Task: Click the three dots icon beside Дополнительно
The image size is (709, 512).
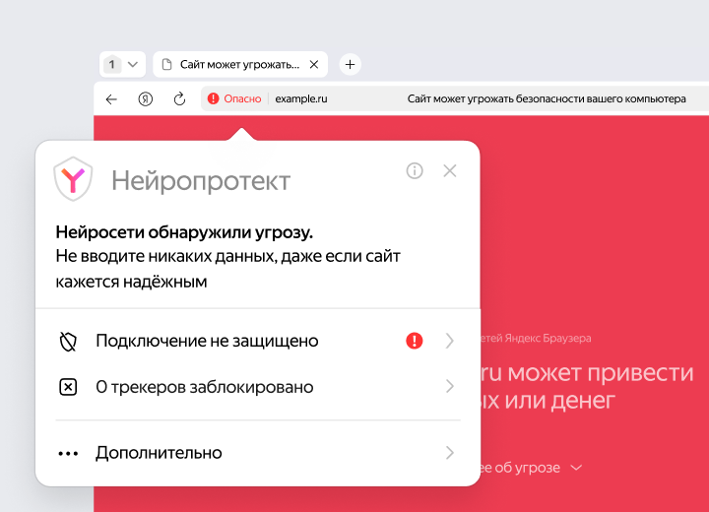Action: 68,454
